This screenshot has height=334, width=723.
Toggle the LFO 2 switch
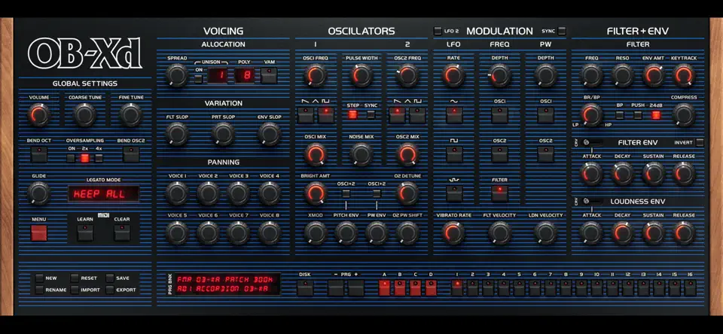[x=438, y=32]
